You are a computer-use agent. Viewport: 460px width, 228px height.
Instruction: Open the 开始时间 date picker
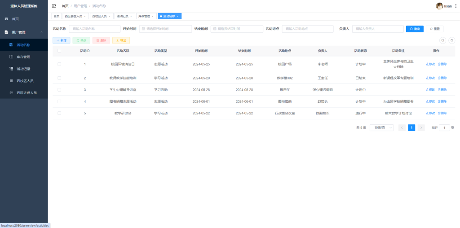165,29
